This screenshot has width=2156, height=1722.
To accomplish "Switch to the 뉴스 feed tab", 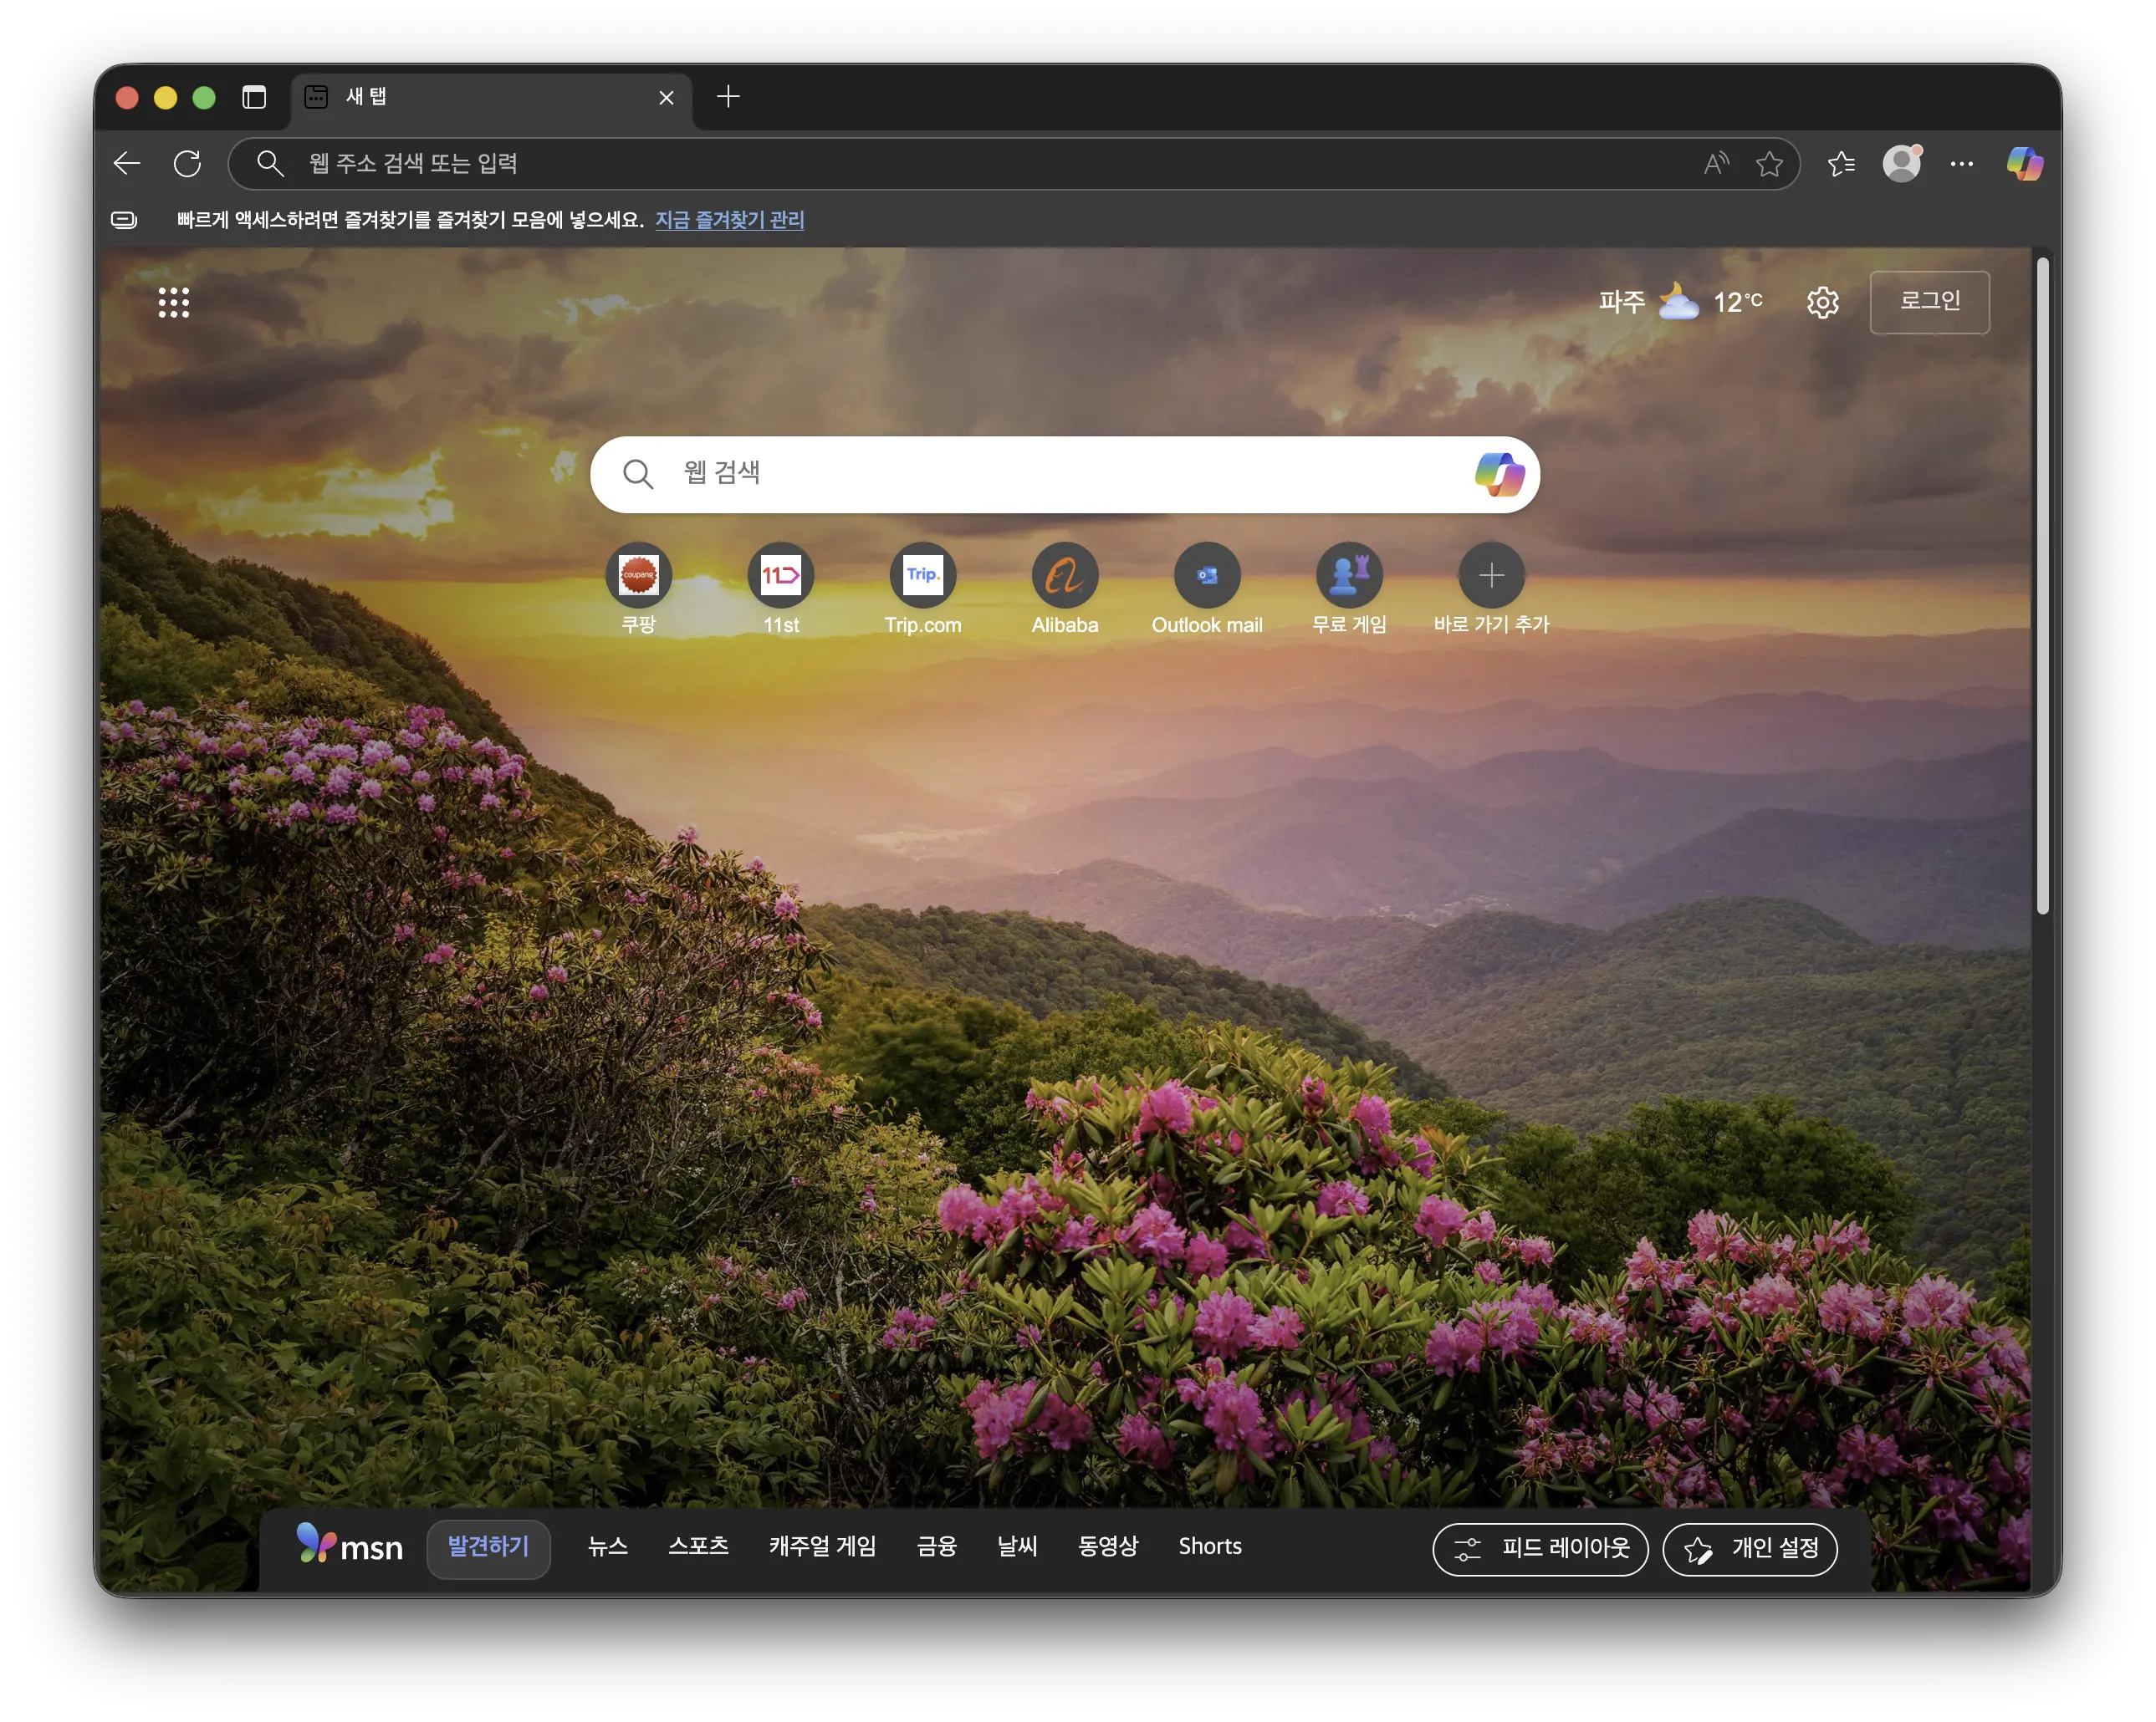I will [607, 1546].
